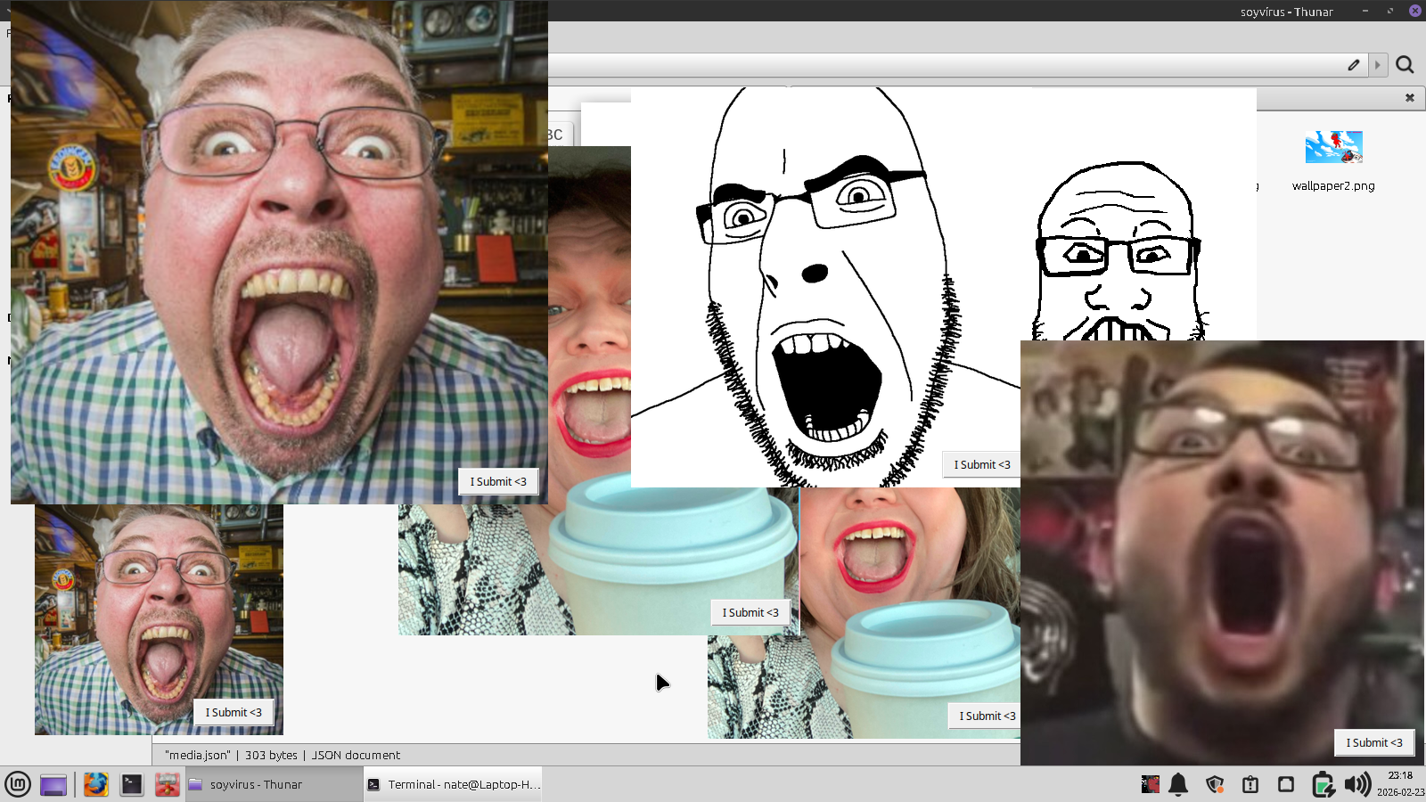Open search with the magnifier icon
The height and width of the screenshot is (802, 1426).
tap(1406, 65)
